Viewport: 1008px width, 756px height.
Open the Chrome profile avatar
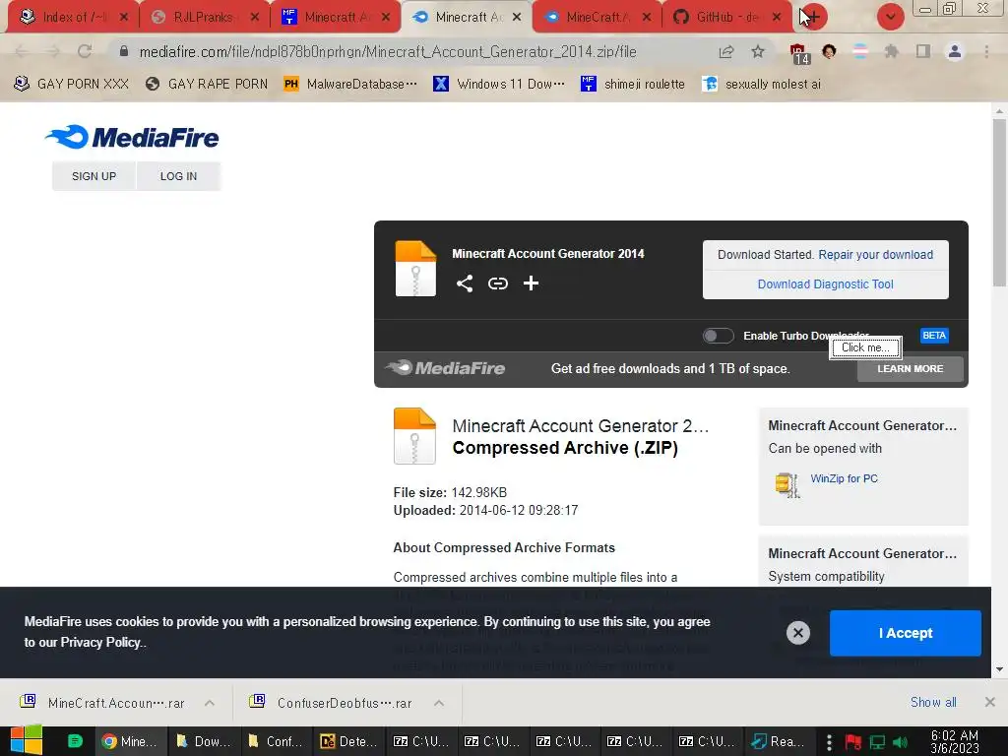coord(955,51)
